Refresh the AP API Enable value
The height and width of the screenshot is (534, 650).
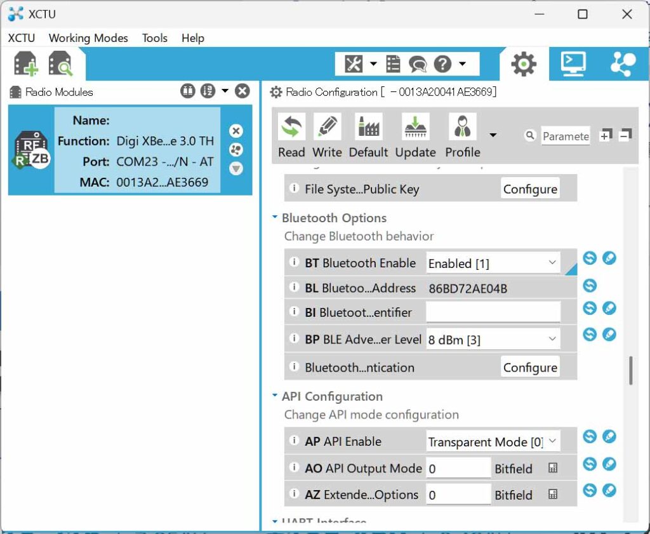click(x=590, y=436)
